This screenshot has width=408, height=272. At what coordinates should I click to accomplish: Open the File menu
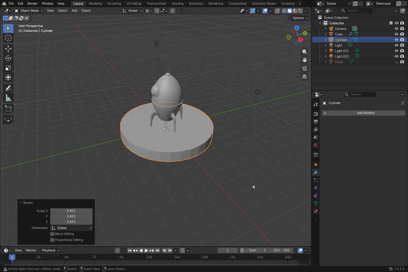pos(11,3)
